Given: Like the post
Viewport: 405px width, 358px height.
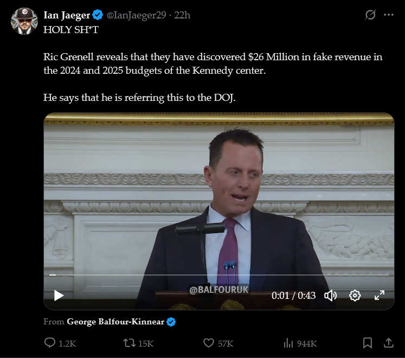Looking at the screenshot, I should click(x=209, y=343).
